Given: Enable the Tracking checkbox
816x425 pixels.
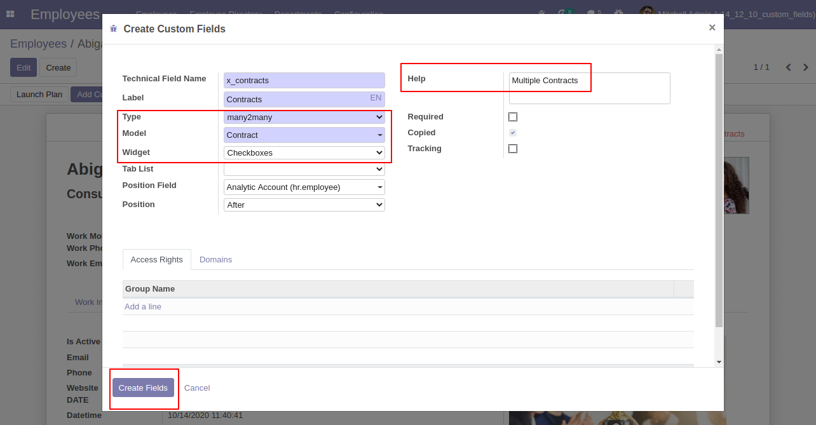Looking at the screenshot, I should pyautogui.click(x=513, y=149).
